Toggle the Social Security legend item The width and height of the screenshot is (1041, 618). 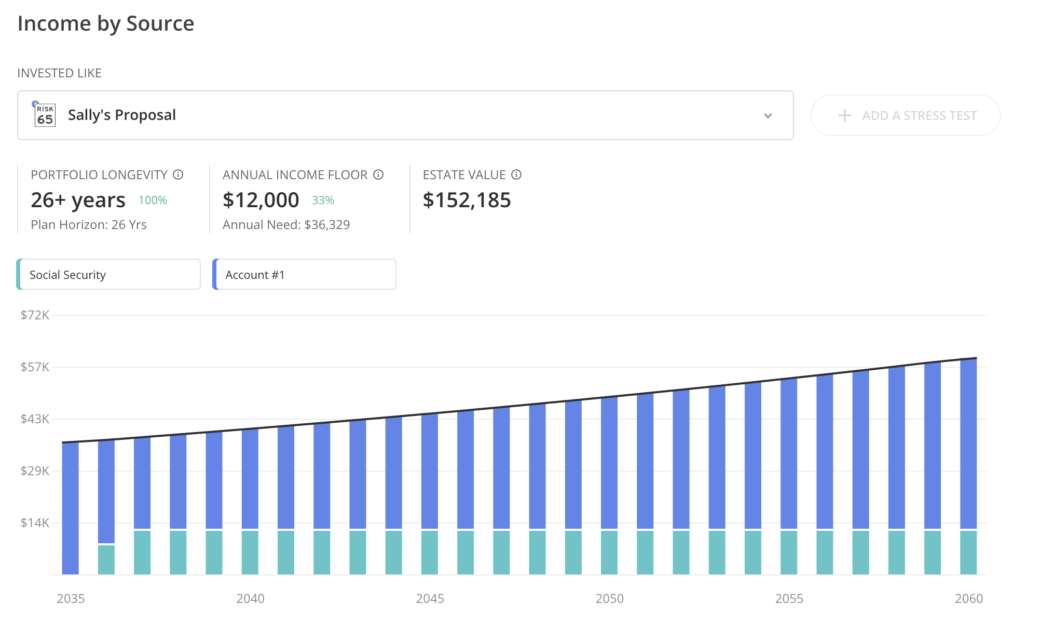(108, 274)
